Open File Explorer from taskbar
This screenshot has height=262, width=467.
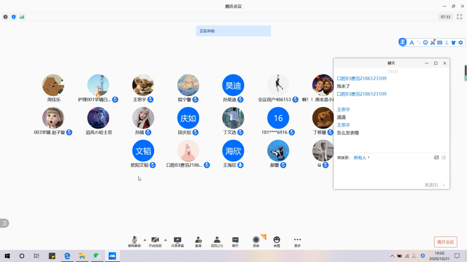click(x=82, y=256)
